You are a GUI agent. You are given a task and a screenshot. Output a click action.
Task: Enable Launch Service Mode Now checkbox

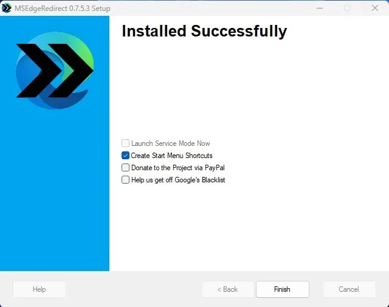[125, 143]
